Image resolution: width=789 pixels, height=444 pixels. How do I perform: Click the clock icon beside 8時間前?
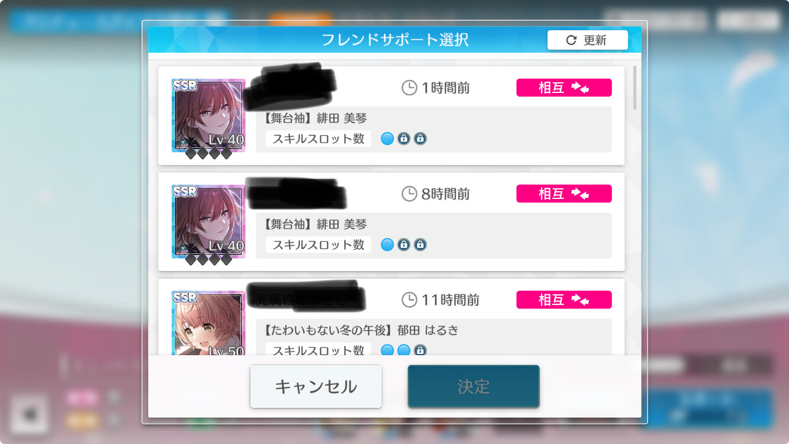click(409, 194)
